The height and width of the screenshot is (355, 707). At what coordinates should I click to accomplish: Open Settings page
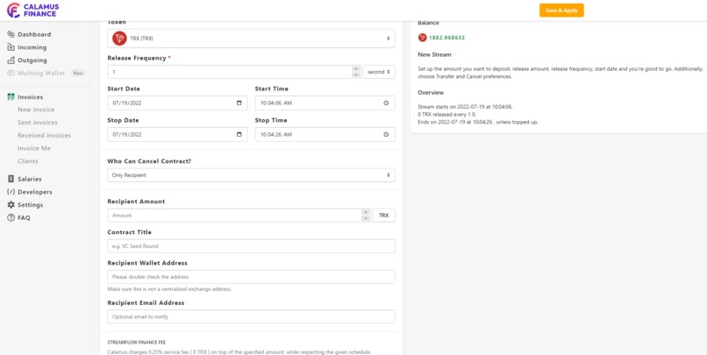(x=30, y=204)
